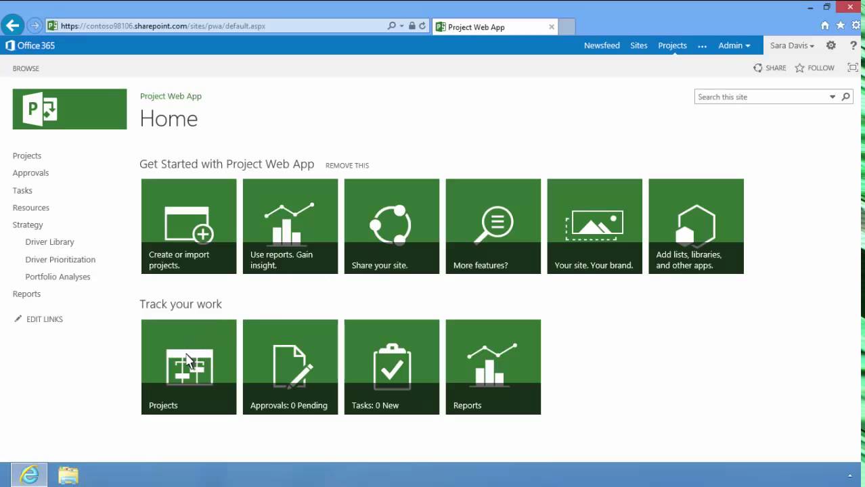Open Strategy in the left navigation
This screenshot has height=487, width=865.
[x=28, y=225]
